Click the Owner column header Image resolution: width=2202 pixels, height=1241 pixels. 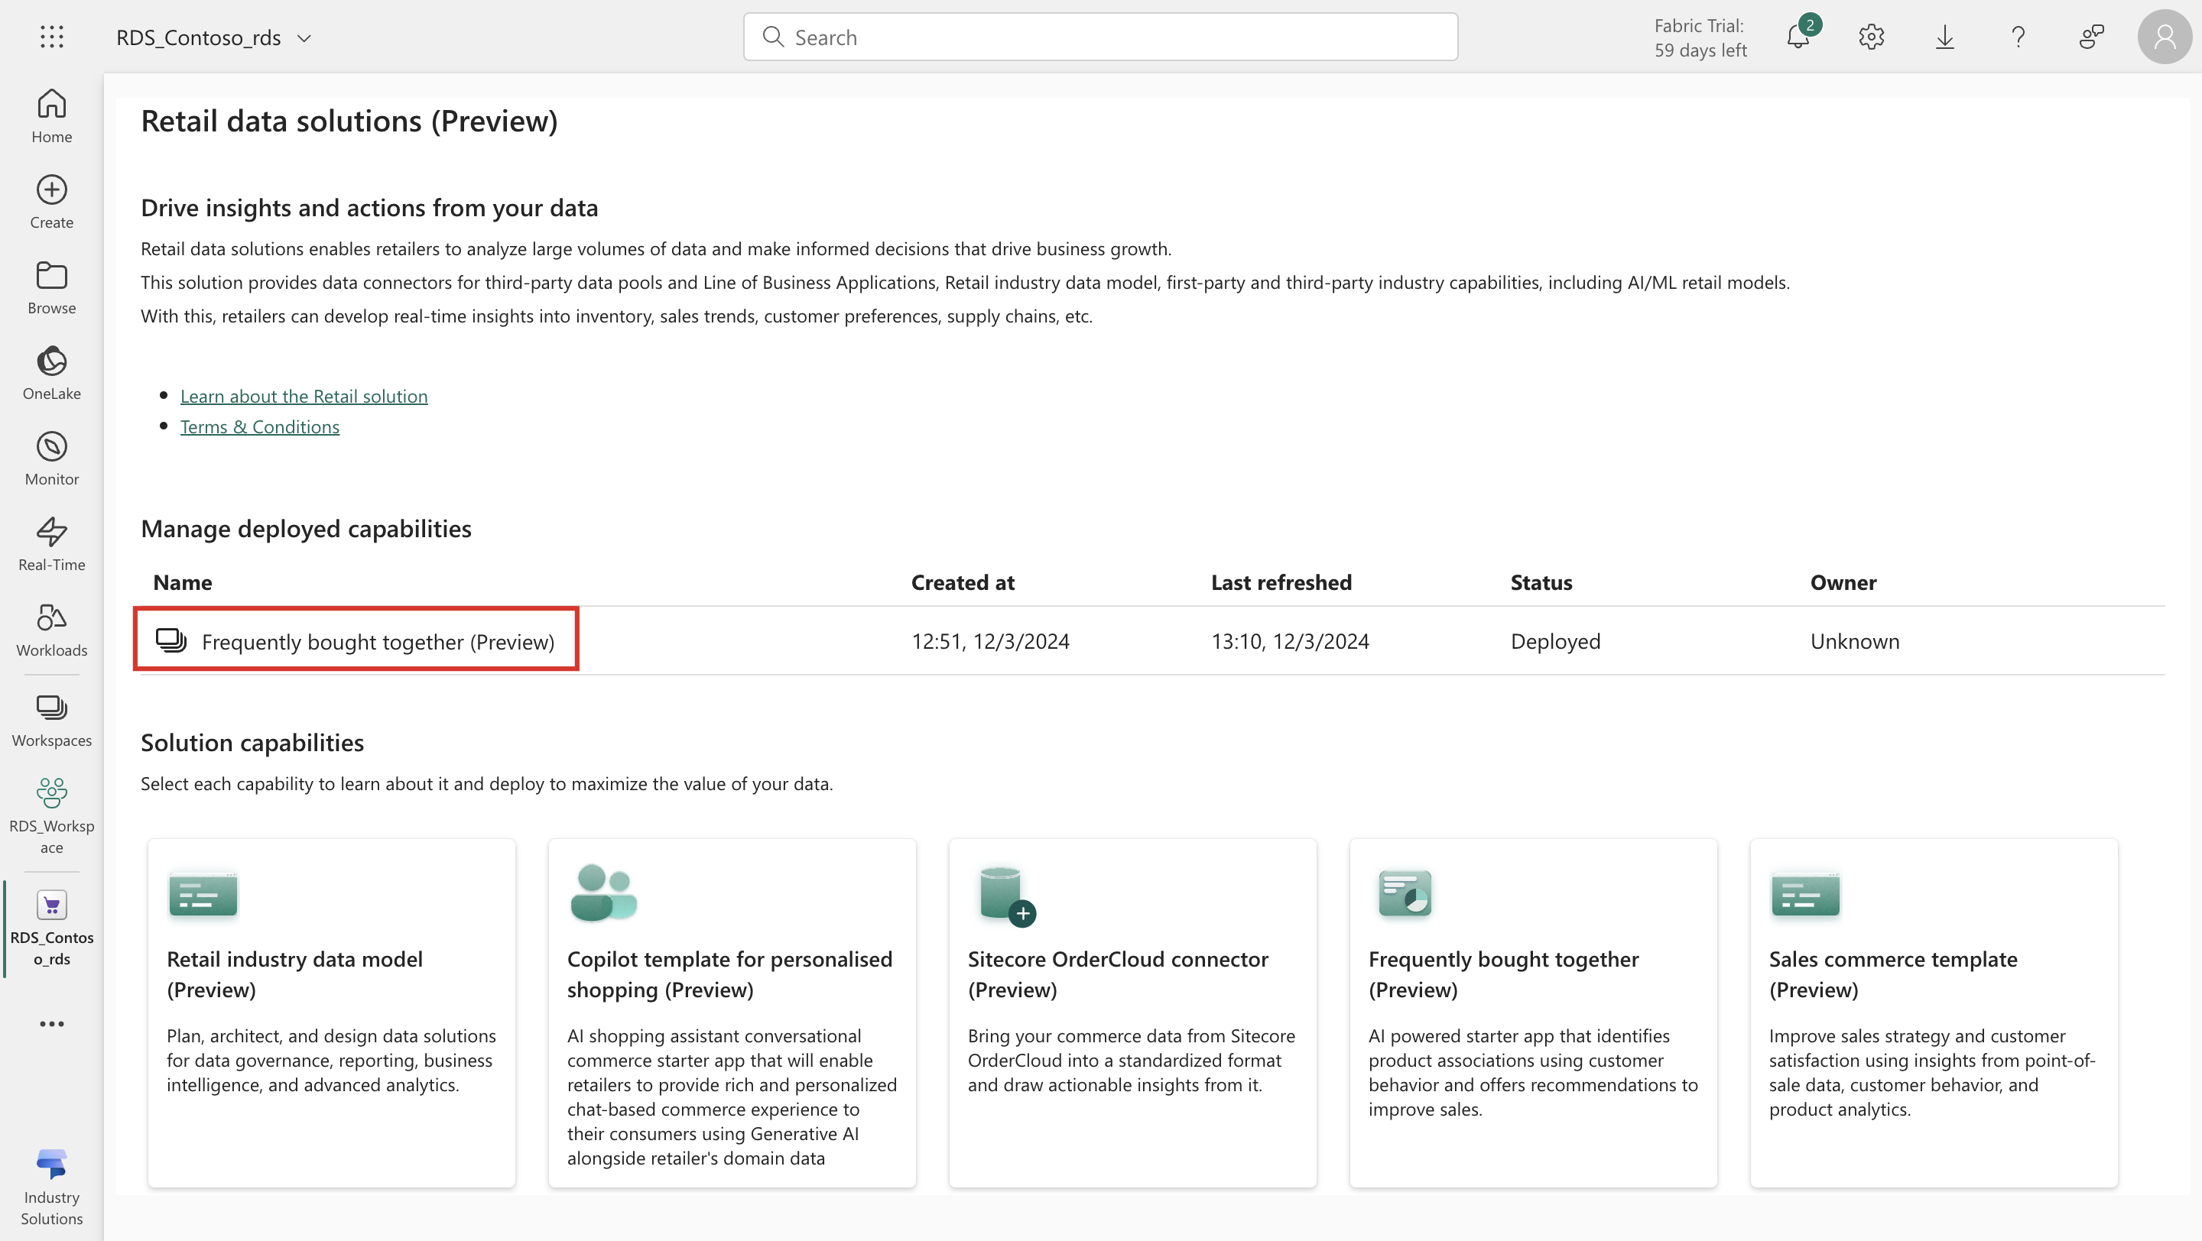click(1843, 582)
